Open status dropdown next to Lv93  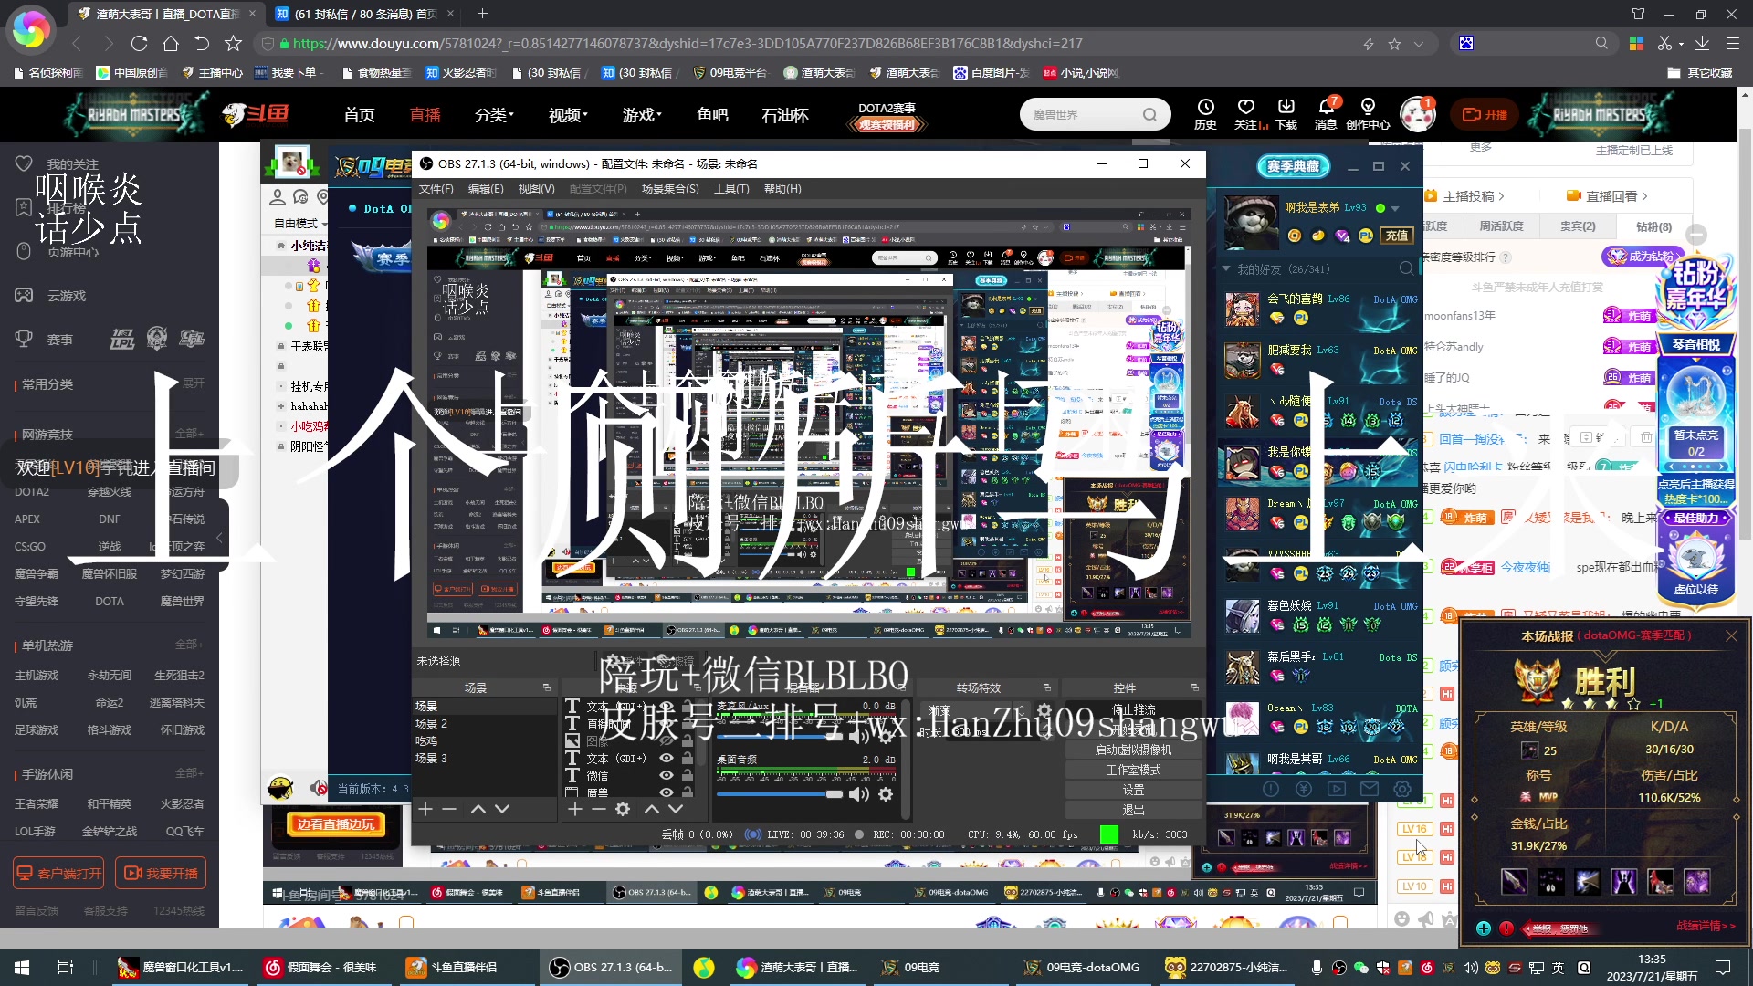[1395, 209]
